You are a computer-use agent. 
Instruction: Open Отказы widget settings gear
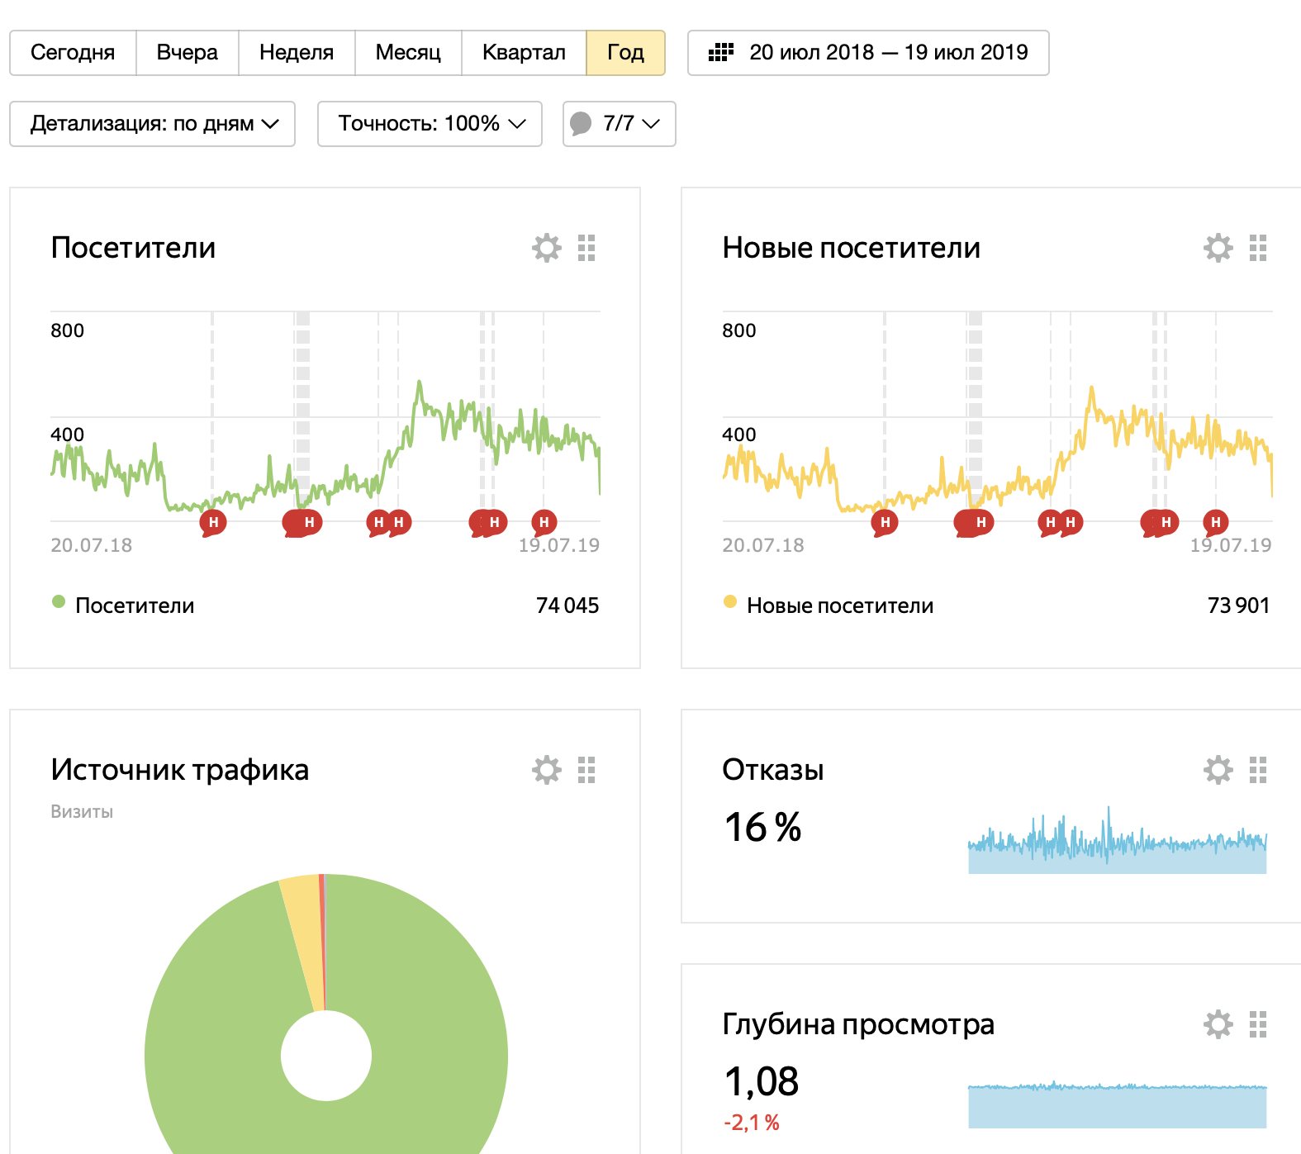point(1218,770)
